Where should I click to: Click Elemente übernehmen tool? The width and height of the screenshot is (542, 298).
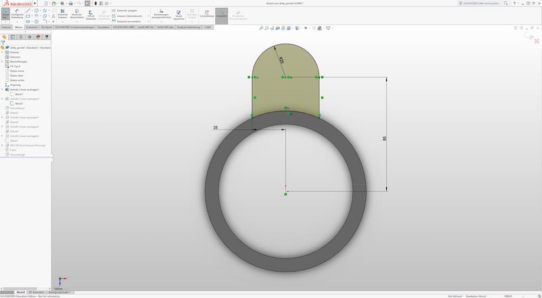tap(77, 14)
